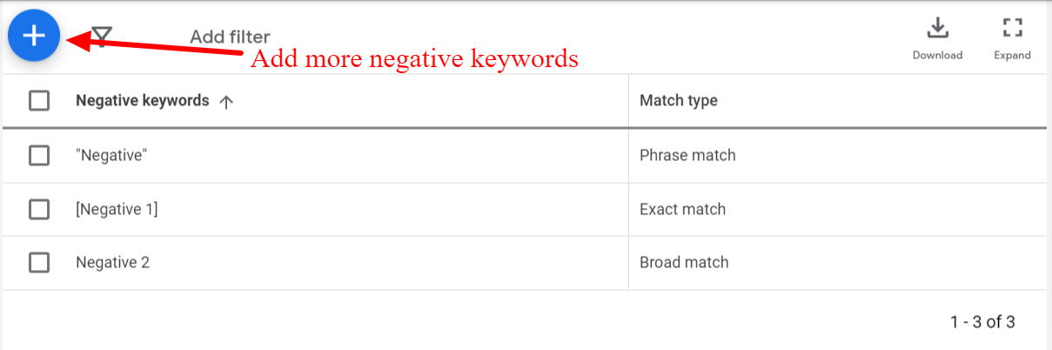This screenshot has height=350, width=1052.
Task: Select the [Negative 1] keyword text
Action: click(x=117, y=209)
